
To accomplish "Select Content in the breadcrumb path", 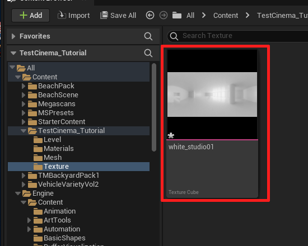I will [x=226, y=15].
